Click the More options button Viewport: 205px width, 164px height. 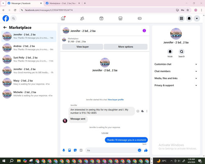[x=125, y=47]
